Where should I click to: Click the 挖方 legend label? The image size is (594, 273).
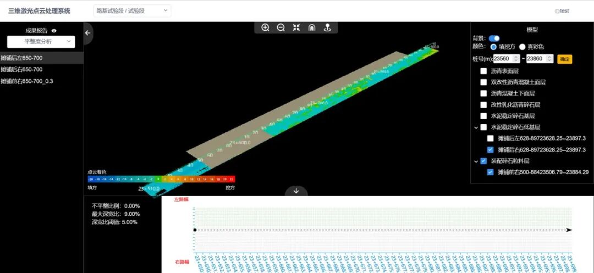tap(230, 187)
